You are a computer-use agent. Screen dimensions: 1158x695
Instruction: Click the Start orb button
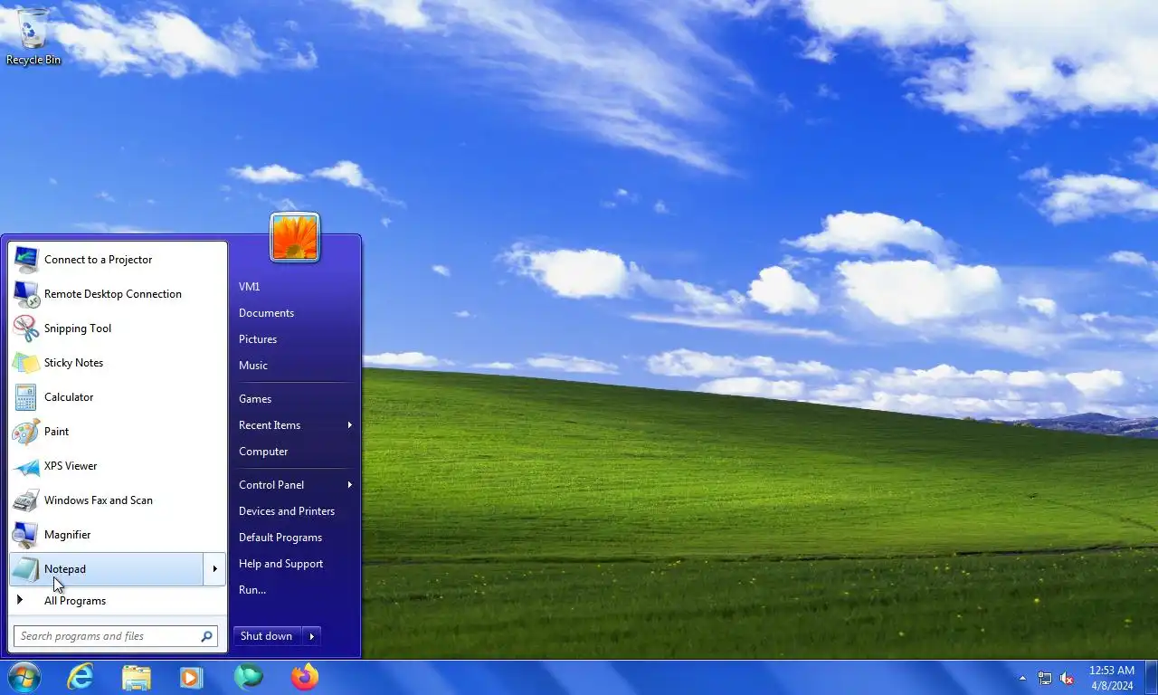tap(24, 677)
